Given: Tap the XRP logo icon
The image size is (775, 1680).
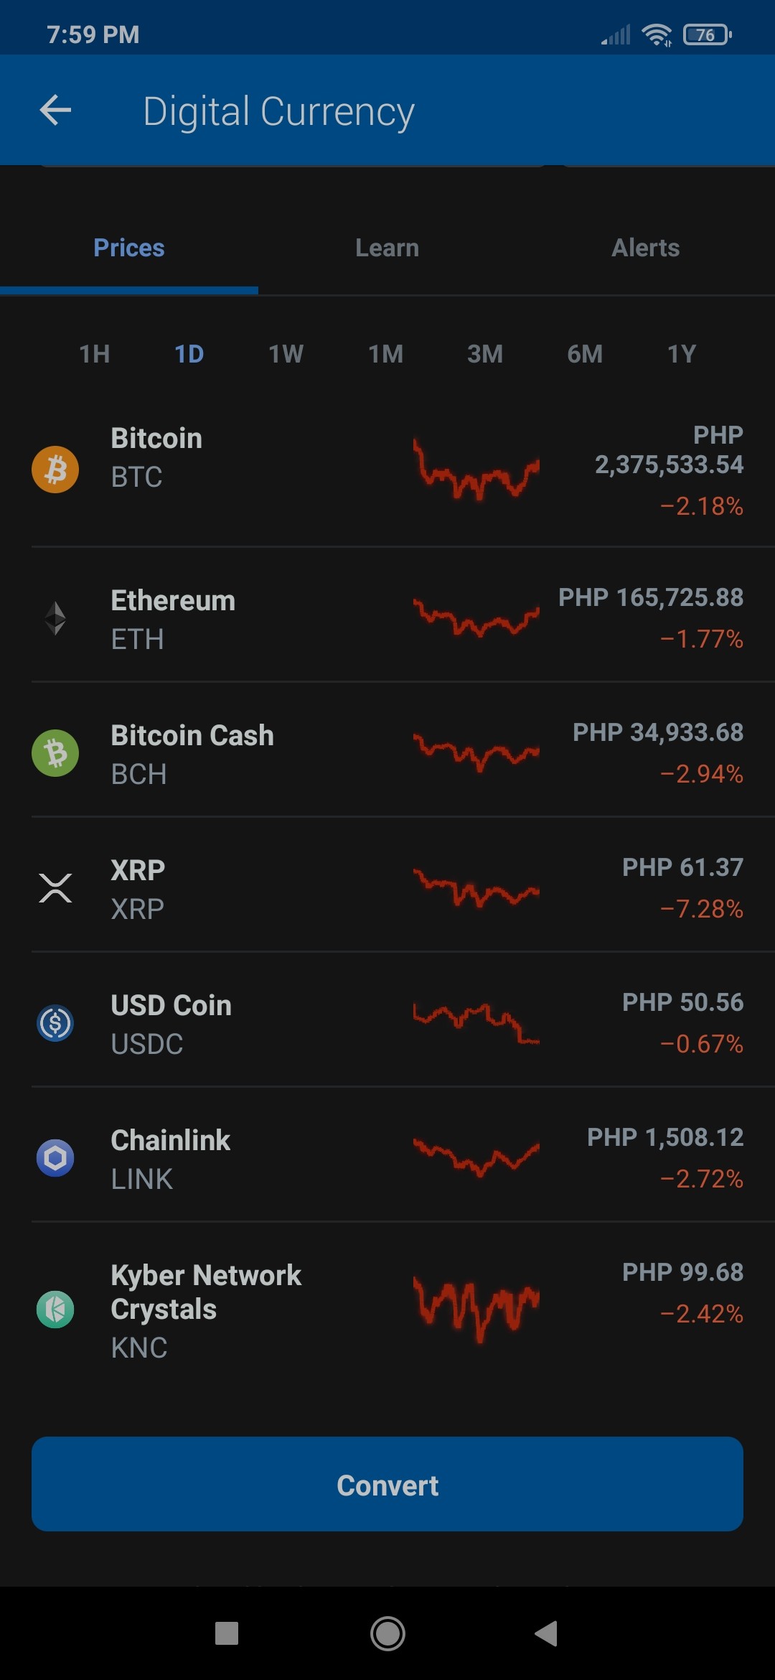Looking at the screenshot, I should click(x=55, y=888).
